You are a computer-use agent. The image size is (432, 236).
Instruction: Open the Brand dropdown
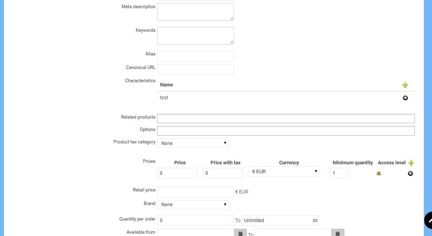[193, 204]
